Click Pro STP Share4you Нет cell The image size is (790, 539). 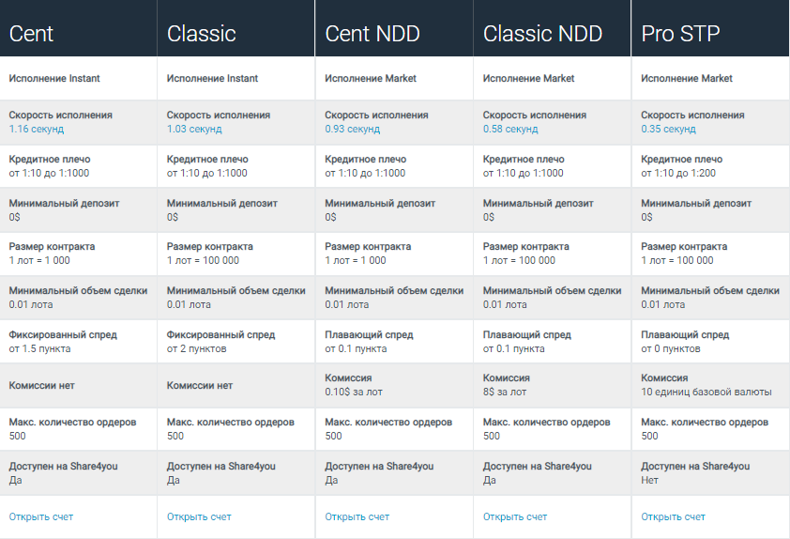coord(710,473)
